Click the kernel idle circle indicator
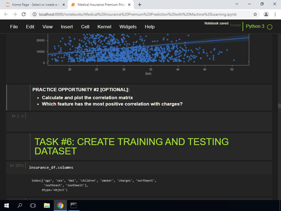The width and height of the screenshot is (281, 211). click(269, 27)
